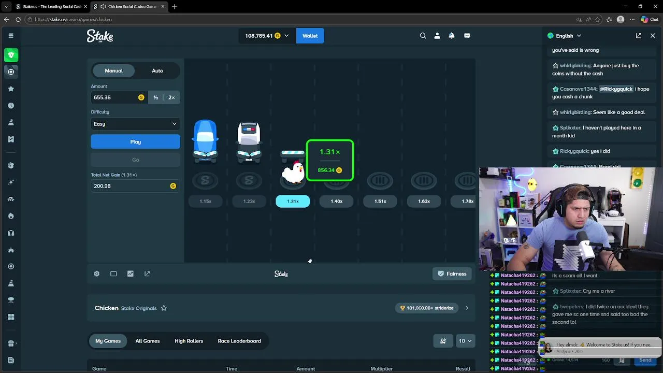The width and height of the screenshot is (663, 373).
Task: Select the Race Leaderboard tab
Action: pos(239,341)
